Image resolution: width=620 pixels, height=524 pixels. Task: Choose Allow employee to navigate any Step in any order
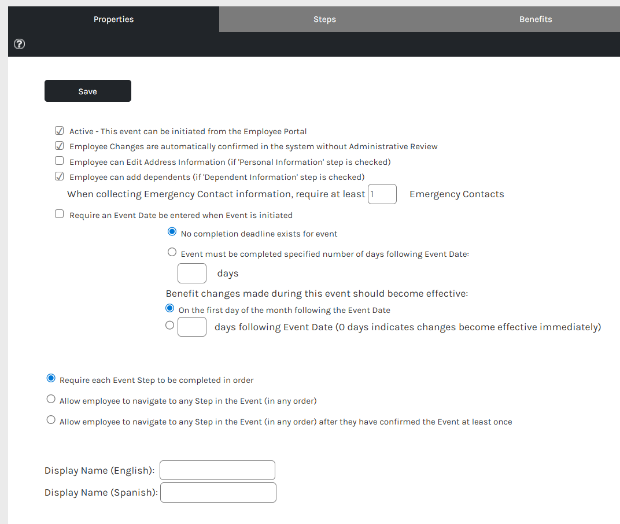(51, 399)
